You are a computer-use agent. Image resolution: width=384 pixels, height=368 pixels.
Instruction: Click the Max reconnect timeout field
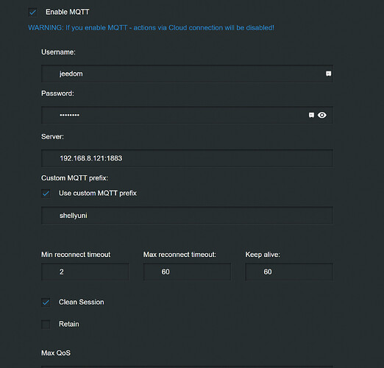pyautogui.click(x=187, y=272)
